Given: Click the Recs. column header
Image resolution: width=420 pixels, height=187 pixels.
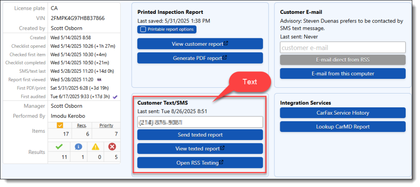Looking at the screenshot, I should [82, 125].
